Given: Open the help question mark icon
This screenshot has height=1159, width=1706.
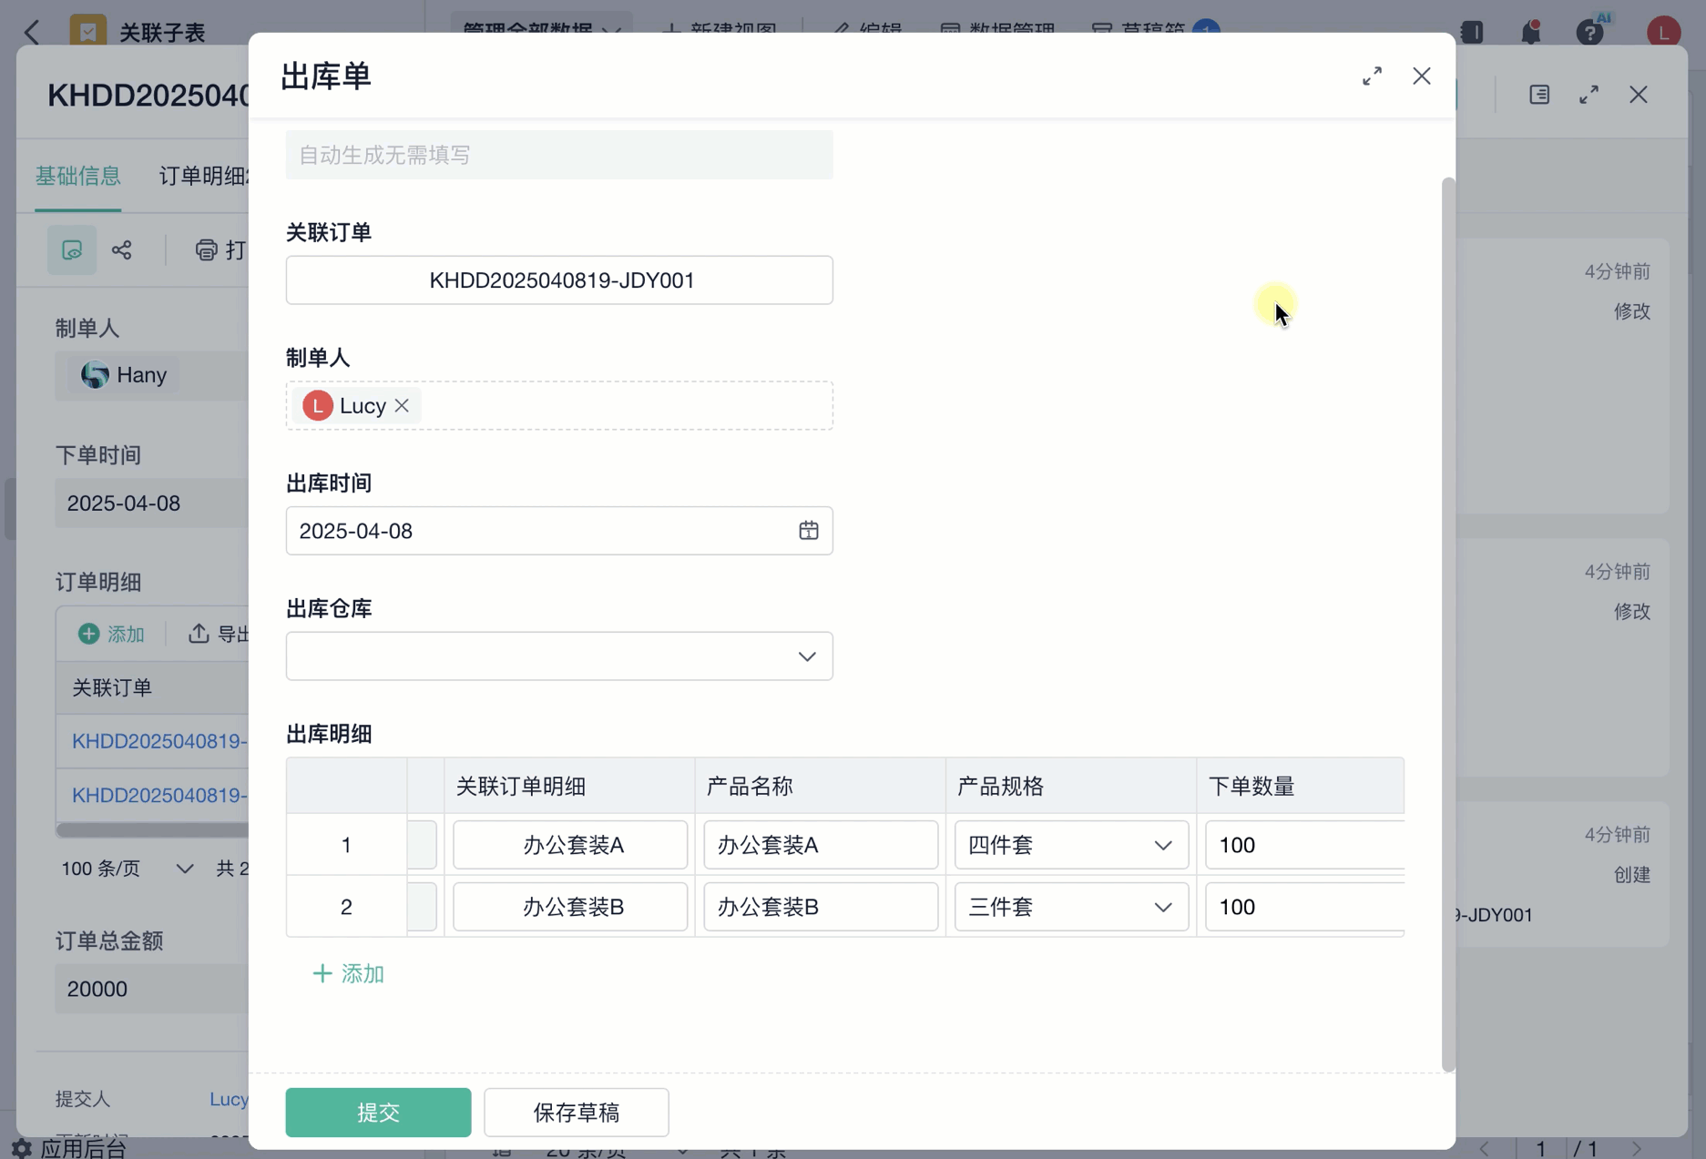Looking at the screenshot, I should coord(1589,32).
